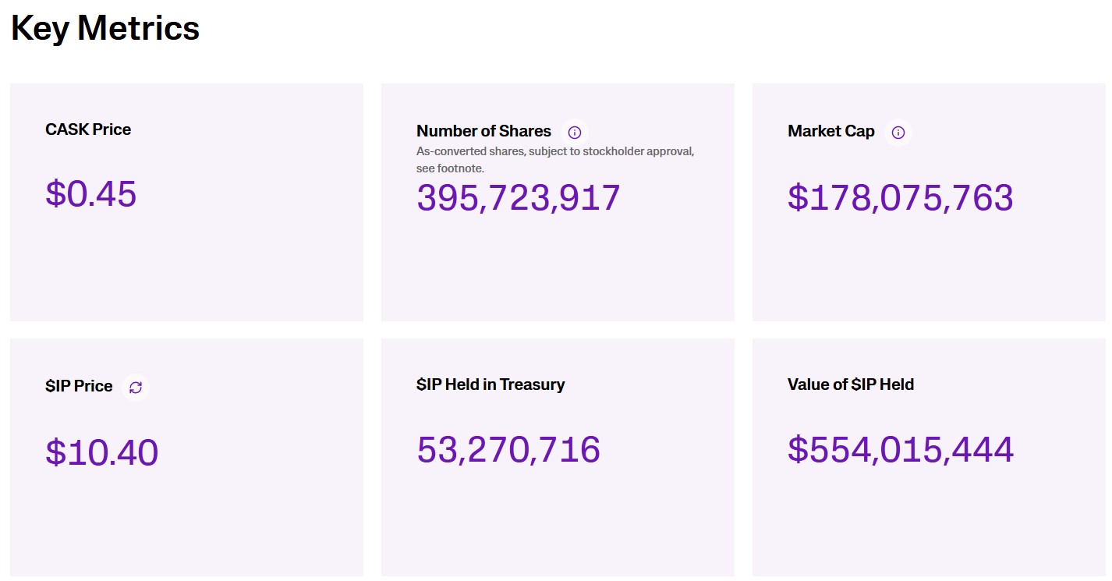Click the Value of $IP Held label
Screen dimensions: 1112x581
pyautogui.click(x=850, y=384)
